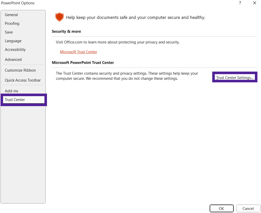The width and height of the screenshot is (261, 213).
Task: Follow the Microsoft Trust Center link
Action: 78,52
